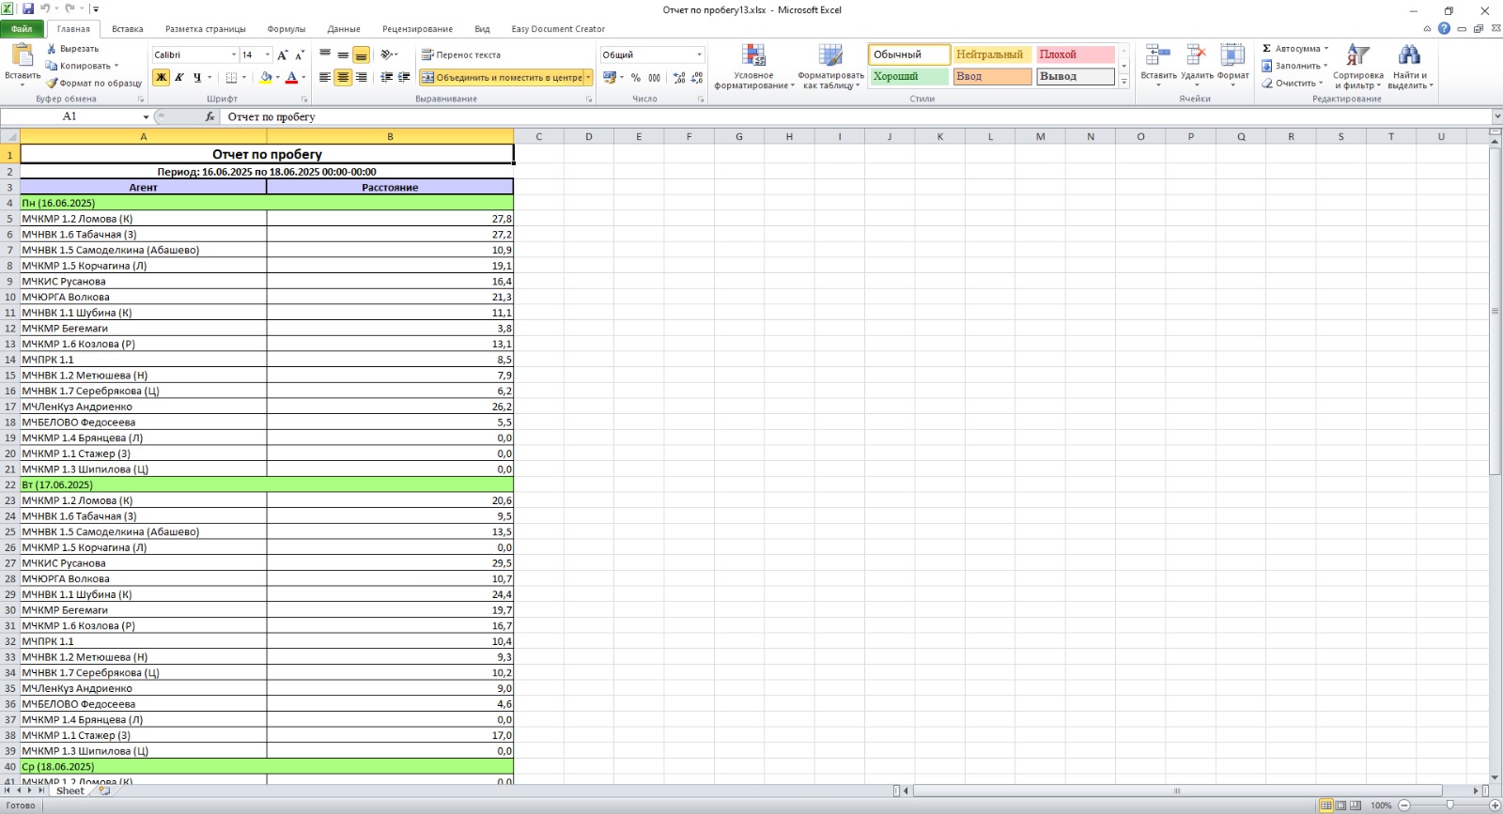Click the percent style icon
The width and height of the screenshot is (1503, 814).
coord(636,78)
